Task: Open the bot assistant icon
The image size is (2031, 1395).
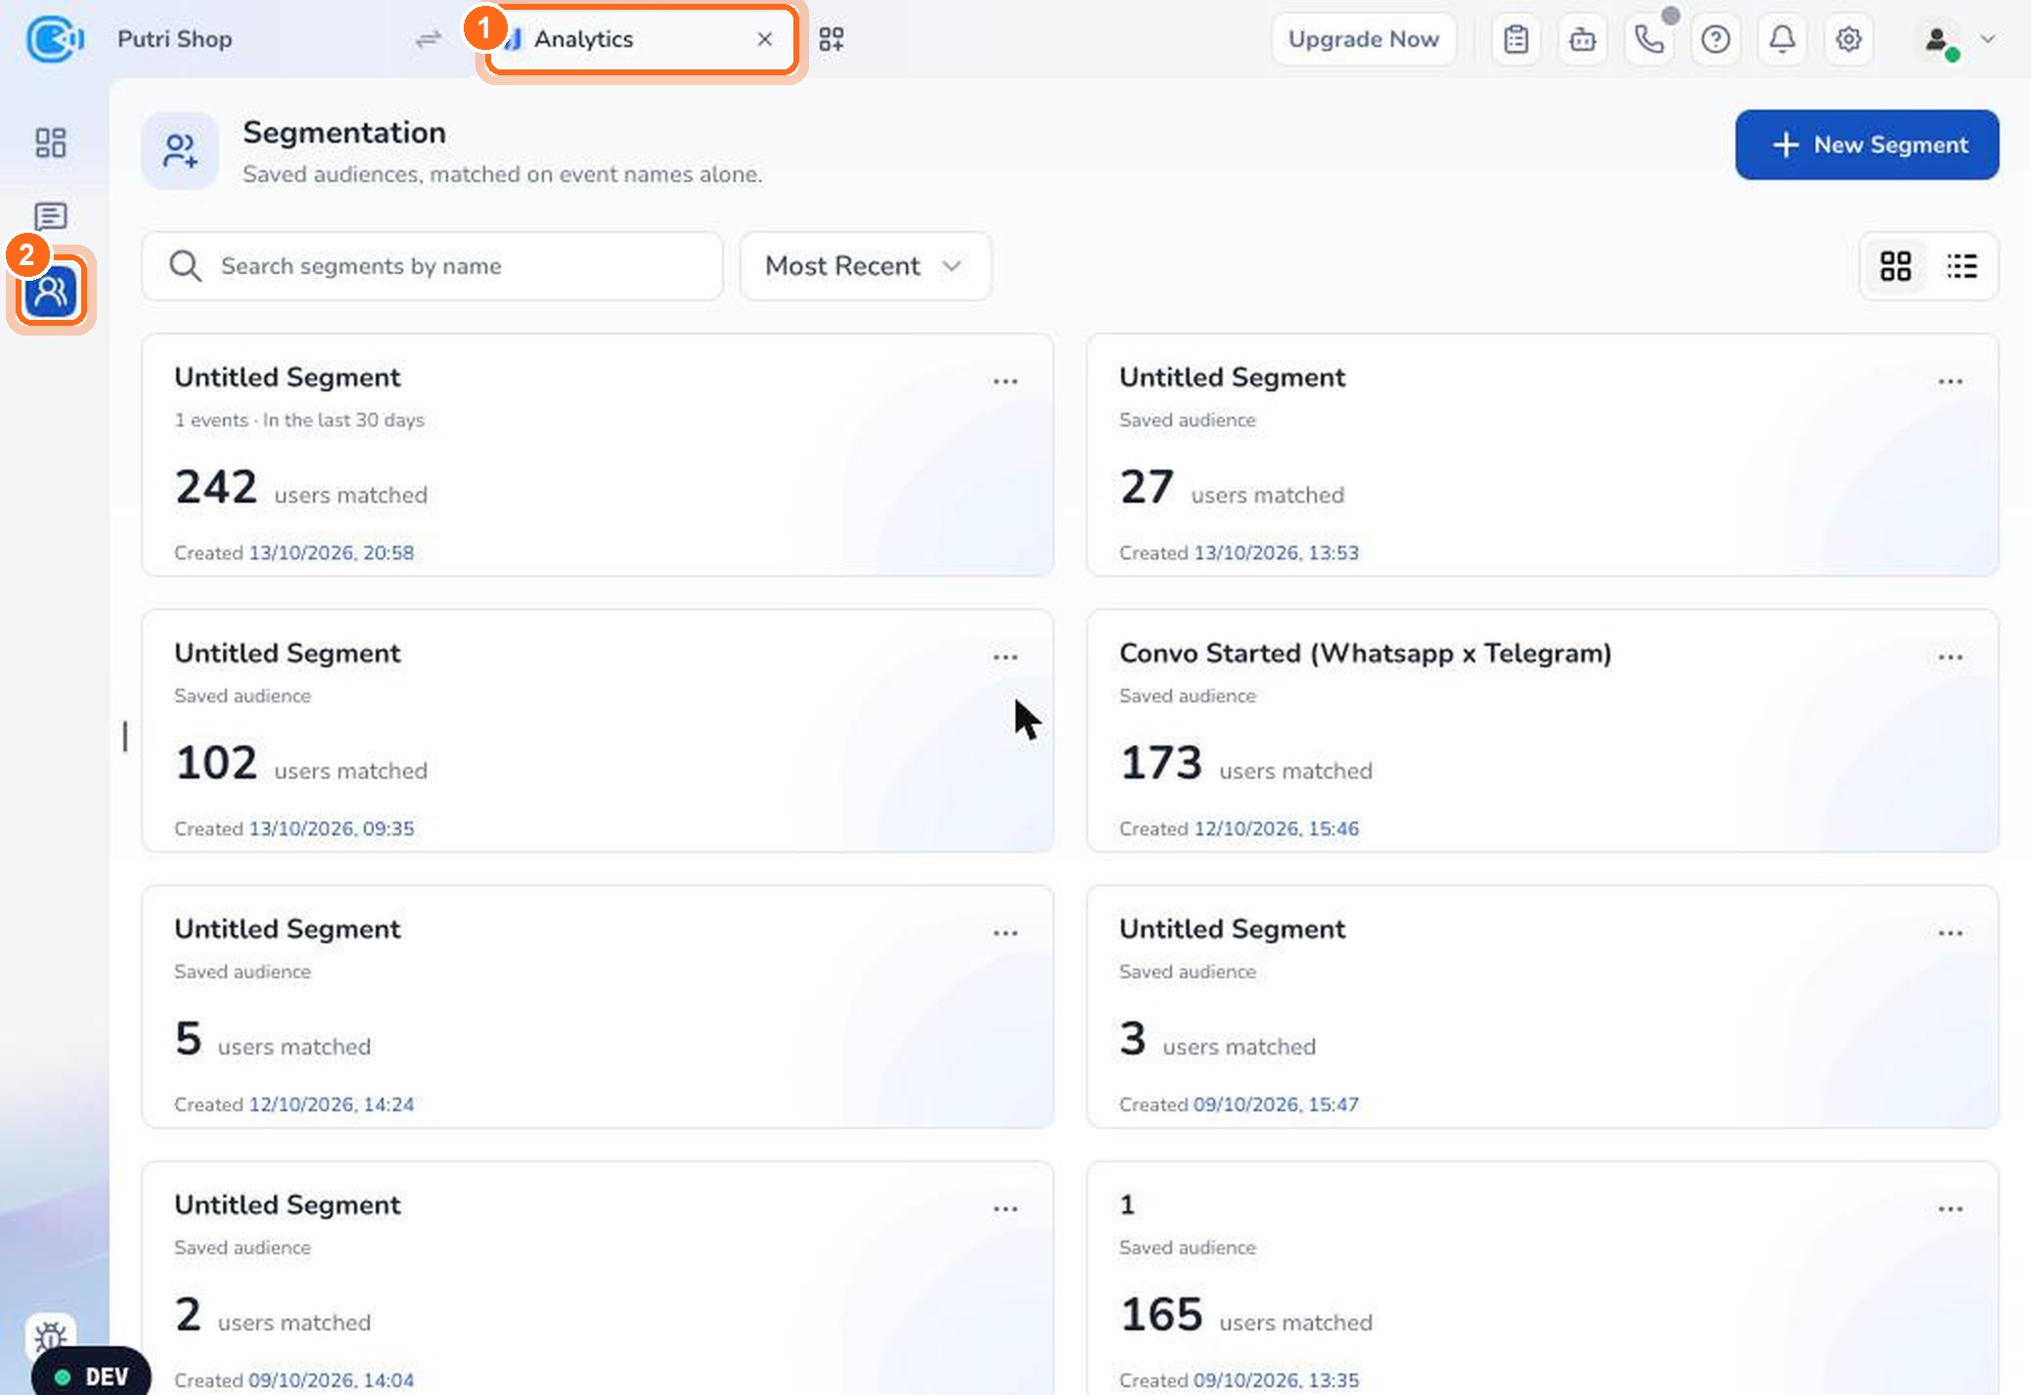Action: [1582, 39]
